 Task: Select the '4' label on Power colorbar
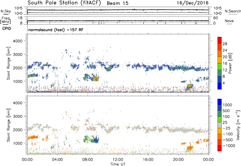click(x=224, y=83)
